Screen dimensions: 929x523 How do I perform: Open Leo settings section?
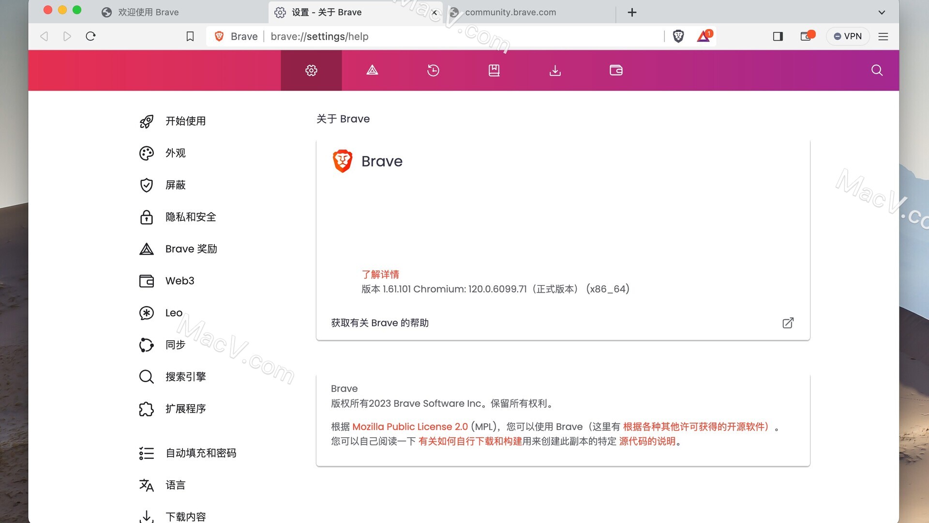[x=161, y=313]
